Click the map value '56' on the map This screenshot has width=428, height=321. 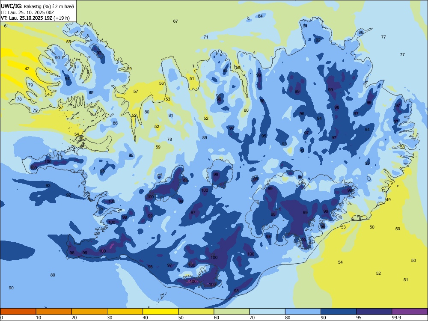tap(162, 83)
